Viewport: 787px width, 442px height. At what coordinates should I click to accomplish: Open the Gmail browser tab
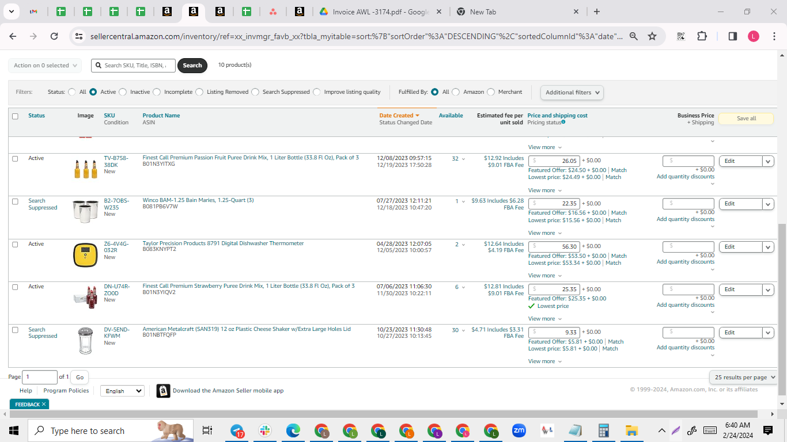tap(33, 12)
